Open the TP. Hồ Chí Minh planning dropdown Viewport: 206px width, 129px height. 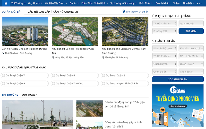click(165, 24)
